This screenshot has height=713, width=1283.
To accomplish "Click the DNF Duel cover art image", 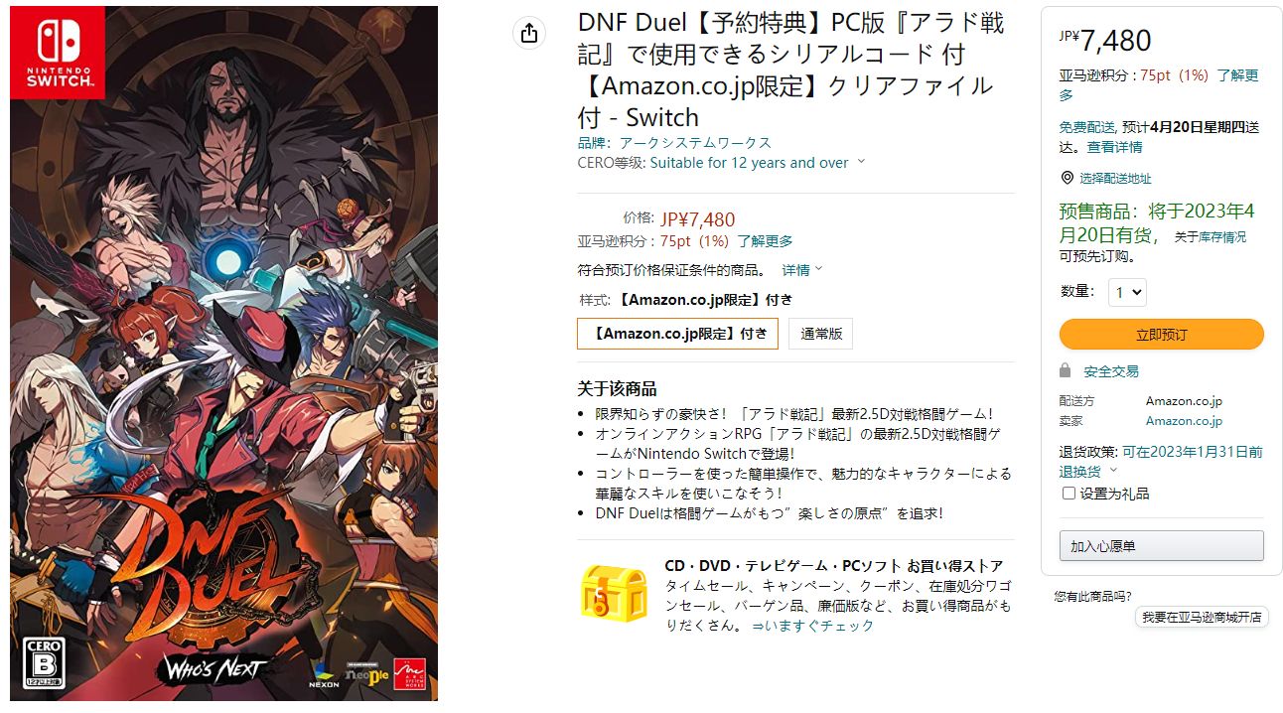I will point(223,354).
